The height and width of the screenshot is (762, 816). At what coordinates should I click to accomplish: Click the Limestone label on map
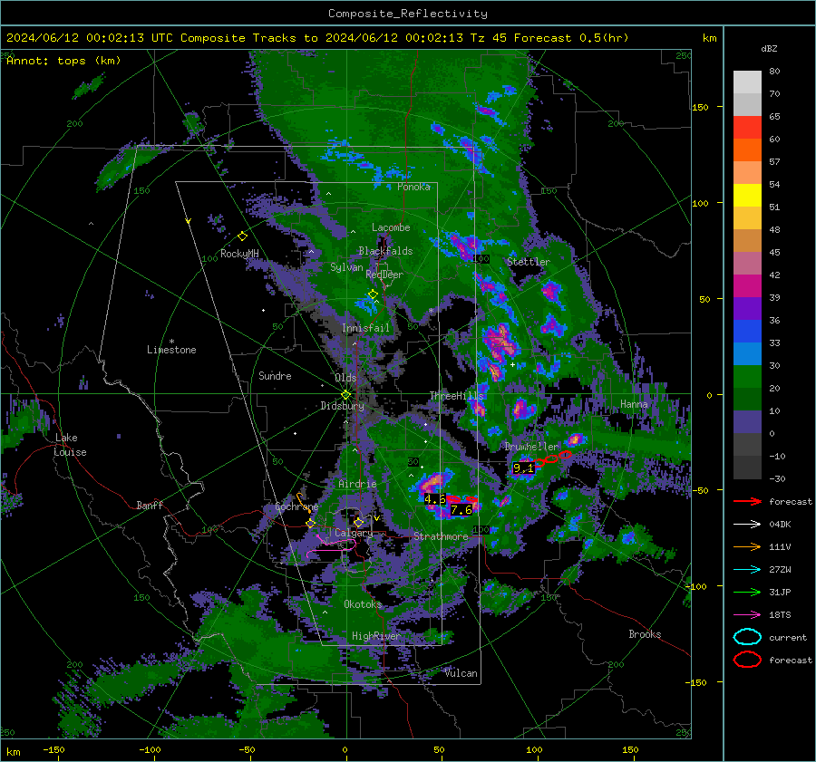pyautogui.click(x=171, y=350)
